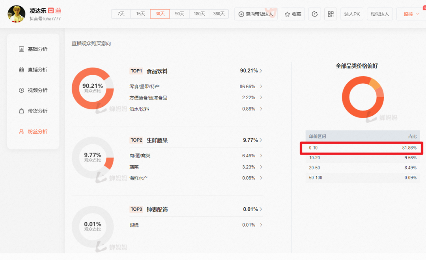Expand 零食/坚果/特产 row arrow

(261, 87)
